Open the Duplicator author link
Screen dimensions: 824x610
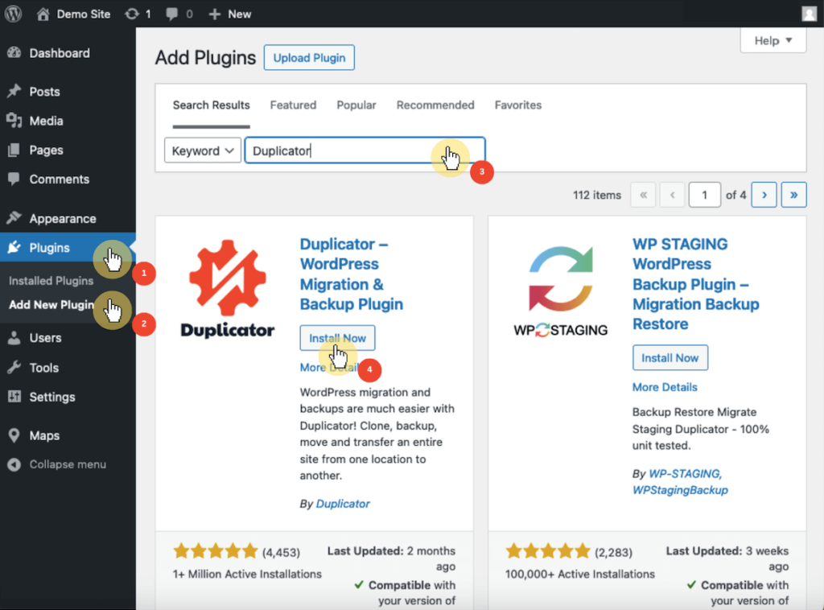click(343, 503)
